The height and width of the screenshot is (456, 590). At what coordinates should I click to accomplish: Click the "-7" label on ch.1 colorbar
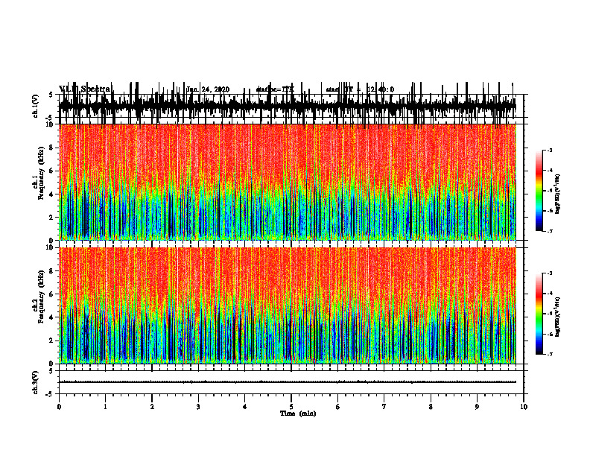click(x=550, y=231)
